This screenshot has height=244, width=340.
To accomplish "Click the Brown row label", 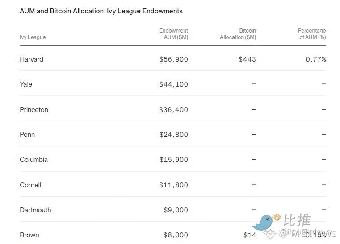I will 29,235.
